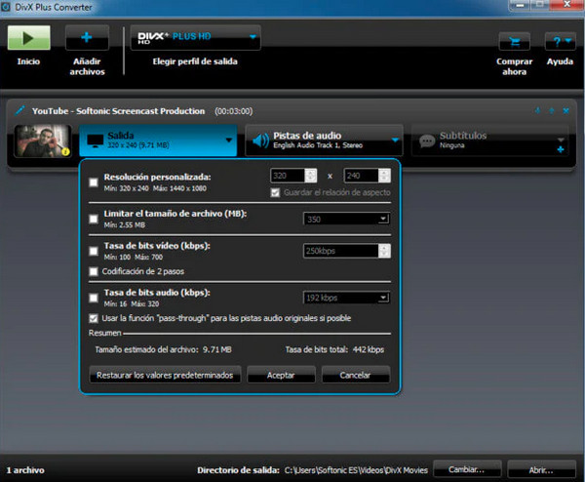585x482 pixels.
Task: Click the yellow info badge on the thumbnail
Action: [65, 151]
